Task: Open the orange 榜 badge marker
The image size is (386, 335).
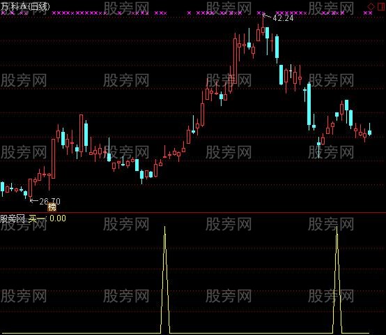Action: pos(52,207)
